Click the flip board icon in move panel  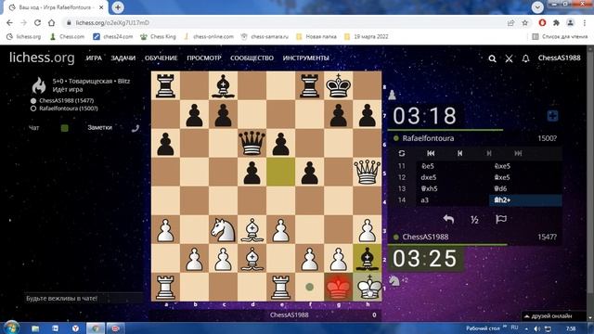coord(402,153)
